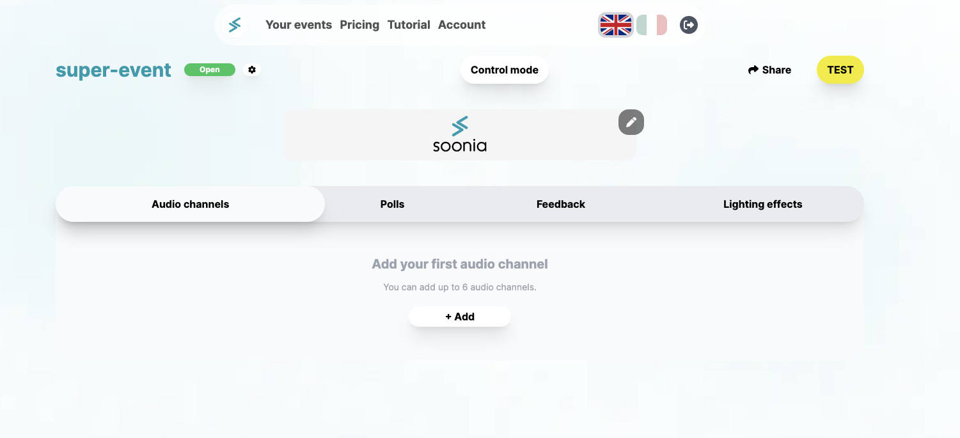Click the soonia banner image
The height and width of the screenshot is (438, 960).
[460, 134]
